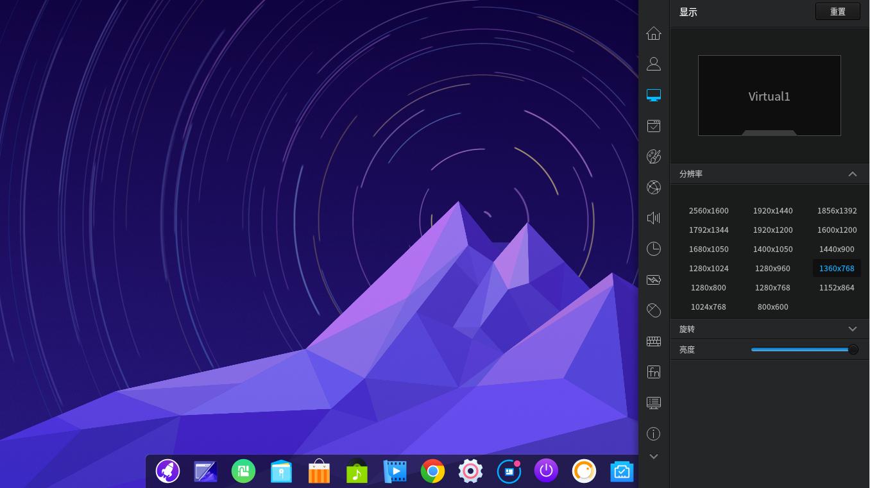Click the Show Desktop dock icon
The height and width of the screenshot is (488, 870).
click(205, 471)
